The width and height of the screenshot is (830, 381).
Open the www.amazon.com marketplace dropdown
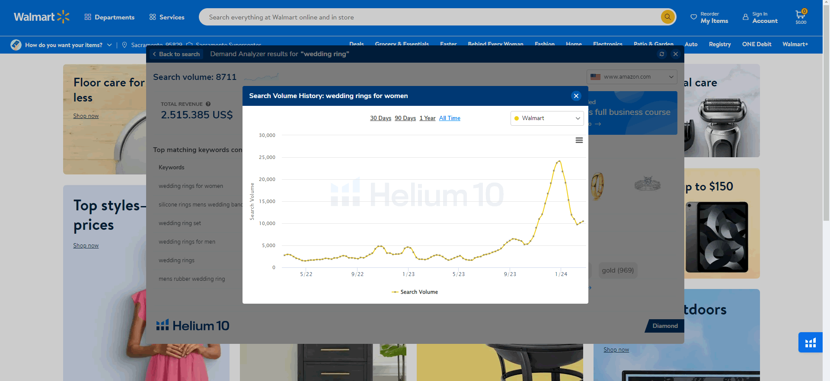(x=632, y=77)
